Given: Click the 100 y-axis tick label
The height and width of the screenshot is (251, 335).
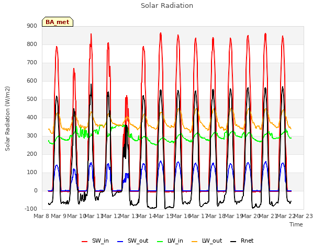Looking at the screenshot, I should [x=32, y=172].
